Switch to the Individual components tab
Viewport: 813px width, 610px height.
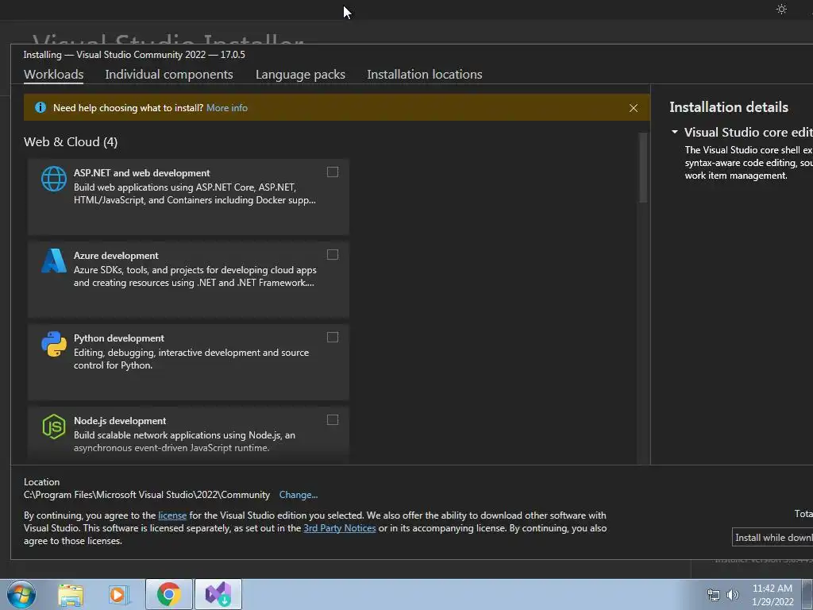pos(169,74)
